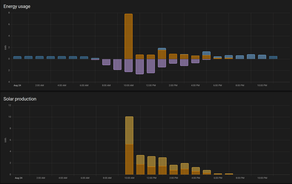Click the purple 8:00 AM bar in Energy usage
The image size is (292, 184).
click(106, 62)
